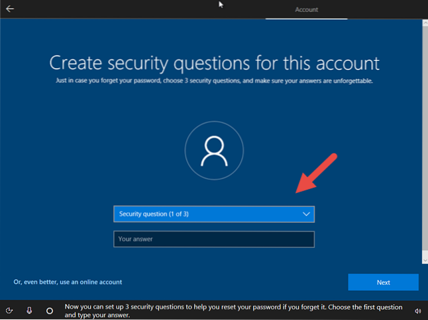428x320 pixels.
Task: Go back using the top-left arrow
Action: pos(10,9)
